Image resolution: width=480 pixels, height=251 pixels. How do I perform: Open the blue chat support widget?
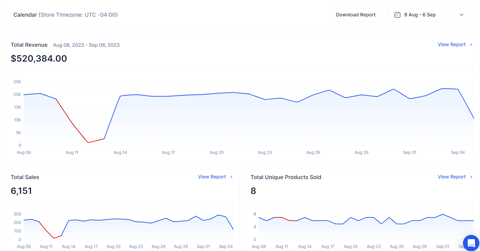[471, 243]
